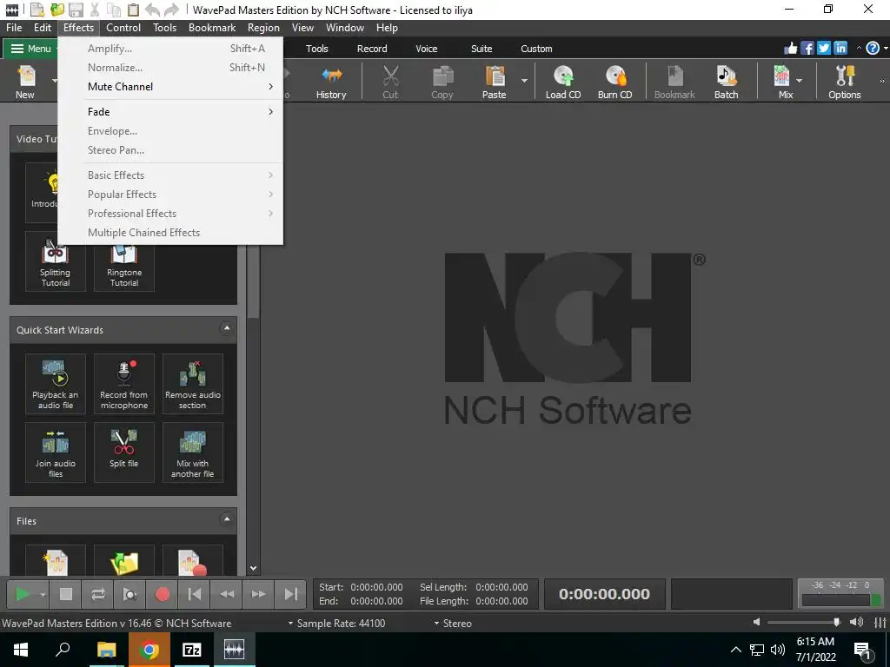Open WavePad from the Windows taskbar
Viewport: 890px width, 667px height.
click(234, 650)
